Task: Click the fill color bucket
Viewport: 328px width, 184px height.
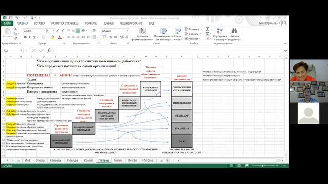Action: [x=52, y=37]
